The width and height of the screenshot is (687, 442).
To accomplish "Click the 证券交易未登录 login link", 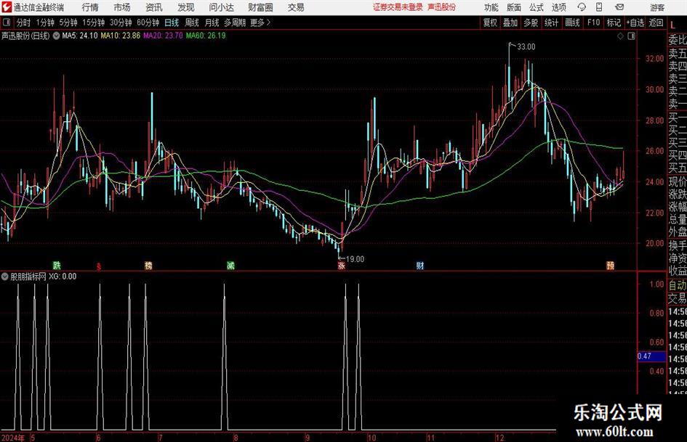I will click(x=398, y=7).
